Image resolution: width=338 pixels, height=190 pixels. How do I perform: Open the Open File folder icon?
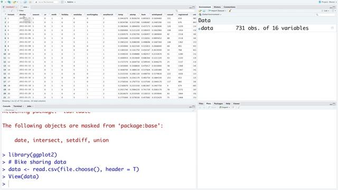(x=15, y=2)
